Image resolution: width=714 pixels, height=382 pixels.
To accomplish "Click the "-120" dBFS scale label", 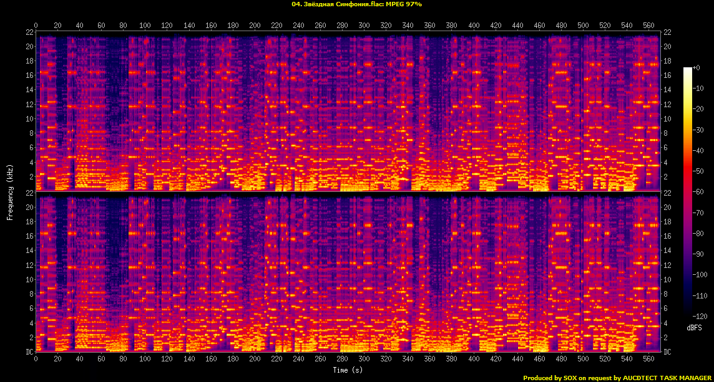I will [698, 316].
